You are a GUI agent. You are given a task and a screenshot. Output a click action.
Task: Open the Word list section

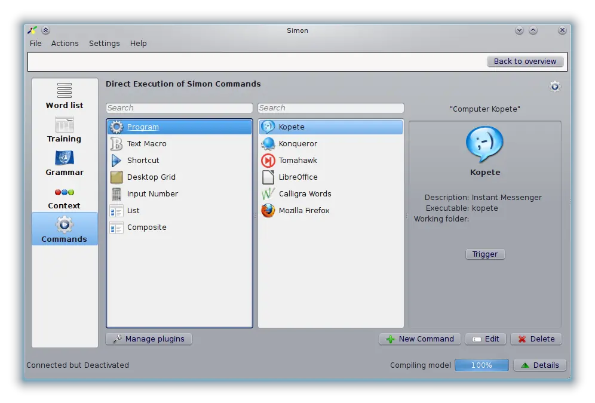(x=65, y=96)
